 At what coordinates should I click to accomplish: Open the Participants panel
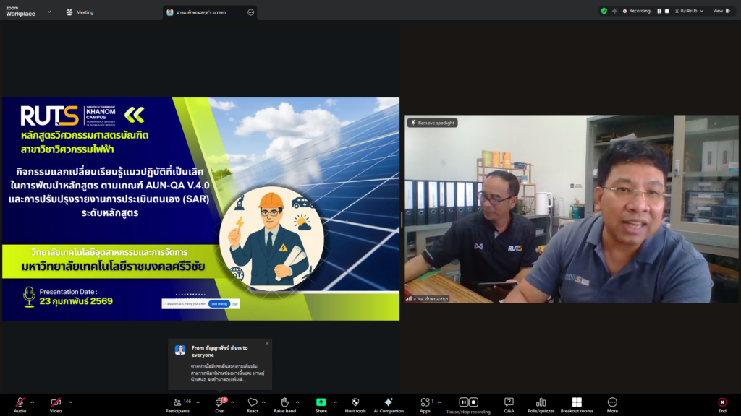[x=177, y=402]
